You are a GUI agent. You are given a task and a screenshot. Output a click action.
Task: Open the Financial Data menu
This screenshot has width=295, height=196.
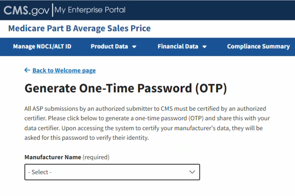[178, 46]
